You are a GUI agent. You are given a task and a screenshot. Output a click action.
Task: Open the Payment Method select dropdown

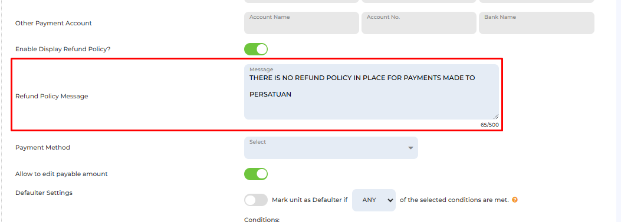331,148
